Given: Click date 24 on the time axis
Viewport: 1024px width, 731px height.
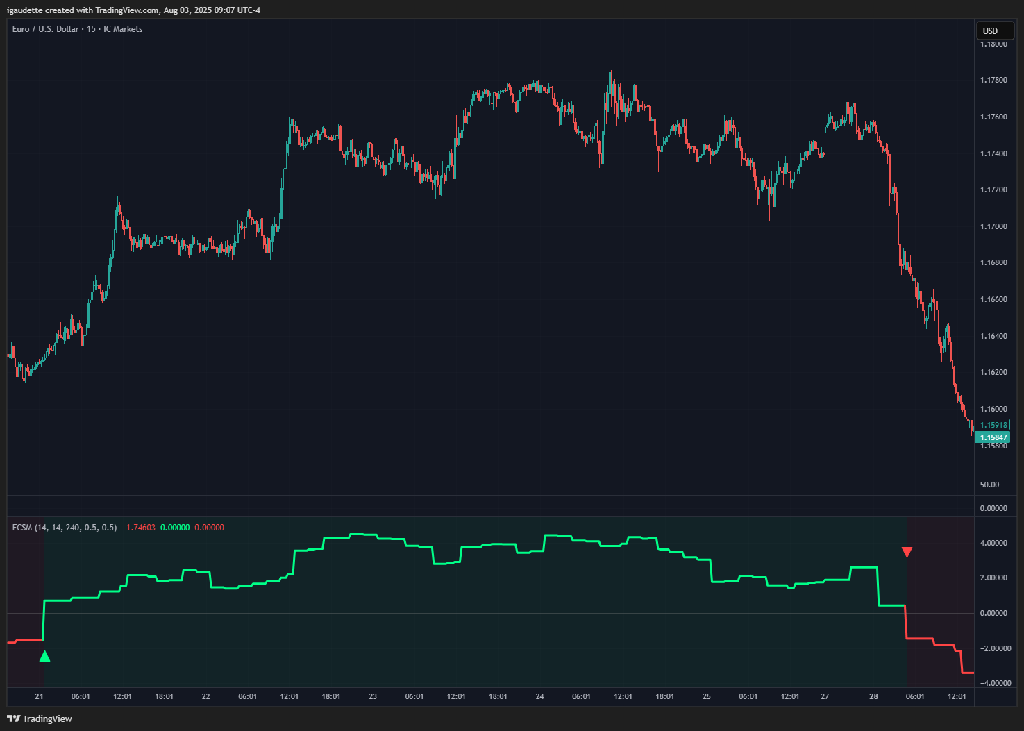Looking at the screenshot, I should 539,696.
